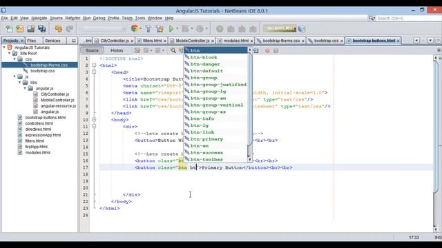Close the filters.html tab

click(165, 41)
